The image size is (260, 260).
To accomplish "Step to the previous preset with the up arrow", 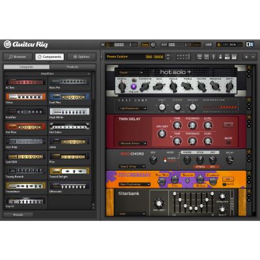I will [168, 55].
